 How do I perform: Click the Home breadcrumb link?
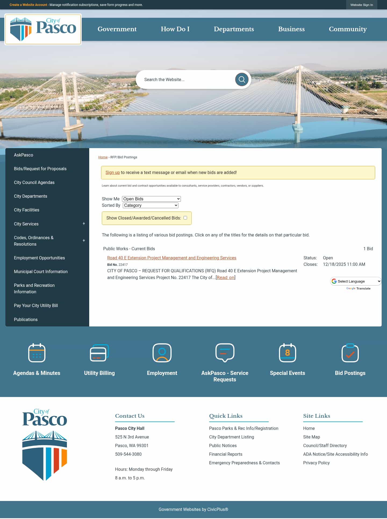click(x=103, y=157)
